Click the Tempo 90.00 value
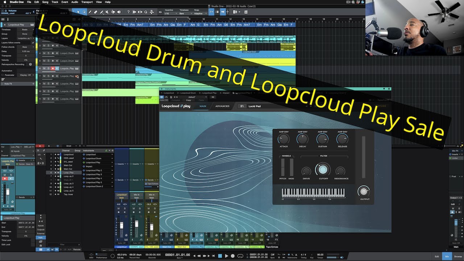The width and height of the screenshot is (464, 261). (320, 254)
